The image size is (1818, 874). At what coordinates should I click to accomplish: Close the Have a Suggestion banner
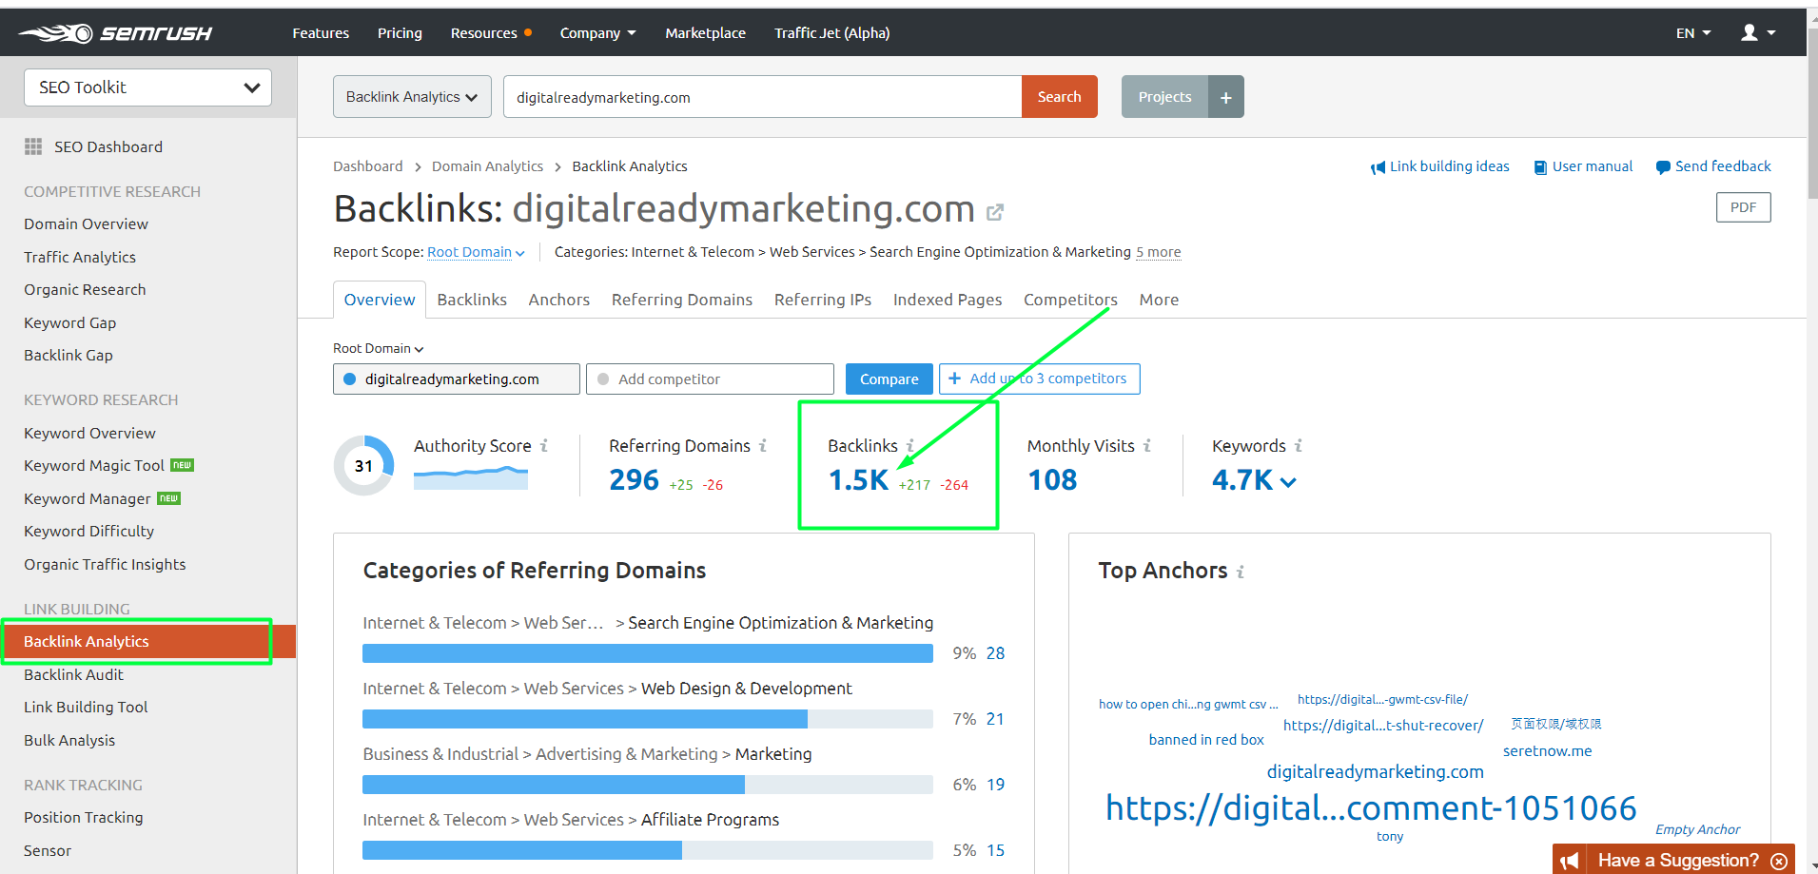1779,861
